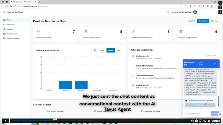Click the Semana 2 chart bar

(65, 85)
